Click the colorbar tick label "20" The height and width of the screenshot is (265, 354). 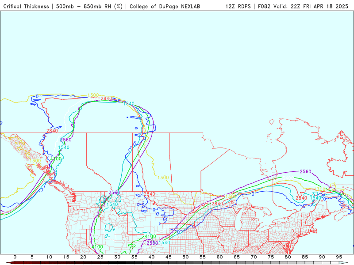pyautogui.click(x=83, y=257)
